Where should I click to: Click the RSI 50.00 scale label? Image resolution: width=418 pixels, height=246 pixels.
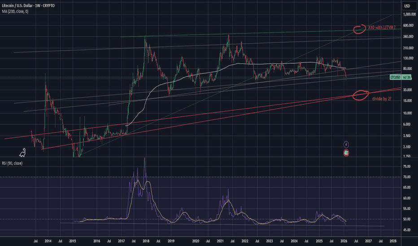coord(407,219)
